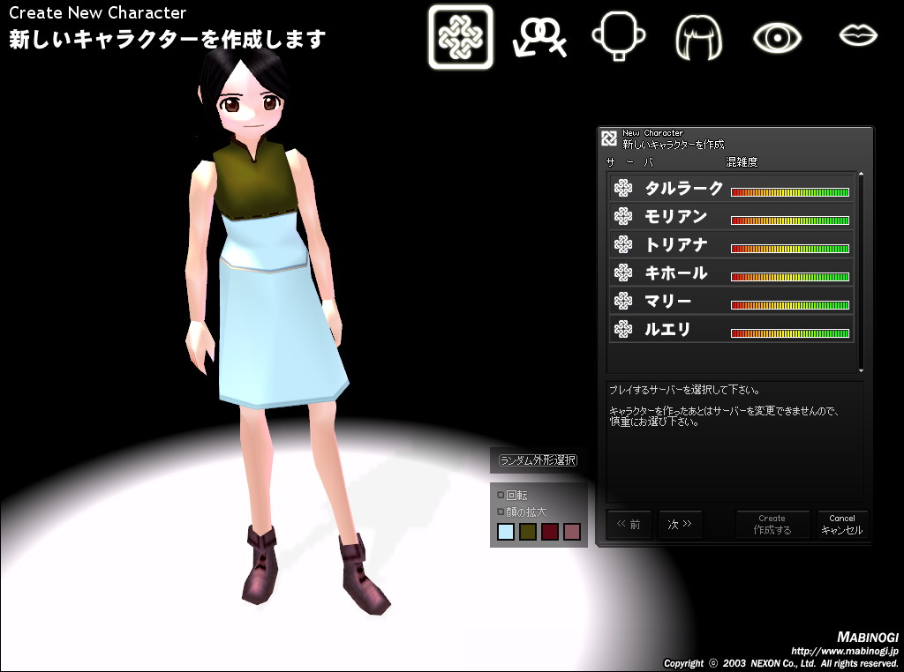
Task: Click the モリアン congestion meter bar
Action: tap(790, 220)
